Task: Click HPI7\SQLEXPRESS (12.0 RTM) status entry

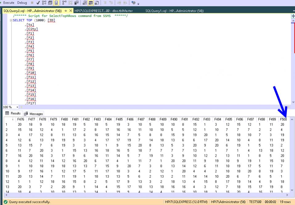Action: coord(186,202)
